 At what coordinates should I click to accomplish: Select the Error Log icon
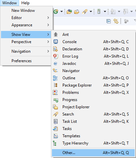click(56, 56)
